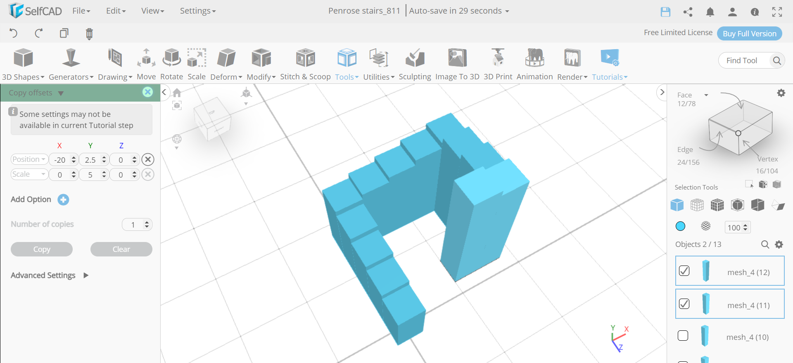Select the solid blue cube selection mode
The width and height of the screenshot is (793, 363).
coord(677,205)
